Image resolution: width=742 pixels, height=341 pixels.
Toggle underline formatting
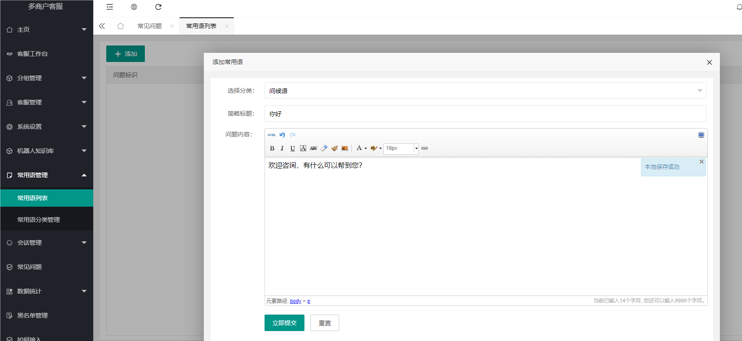tap(293, 148)
